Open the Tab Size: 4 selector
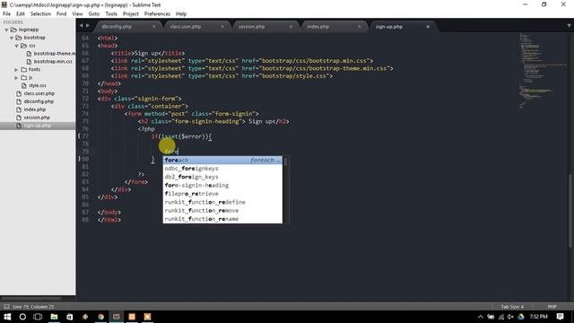This screenshot has height=323, width=574. [512, 307]
